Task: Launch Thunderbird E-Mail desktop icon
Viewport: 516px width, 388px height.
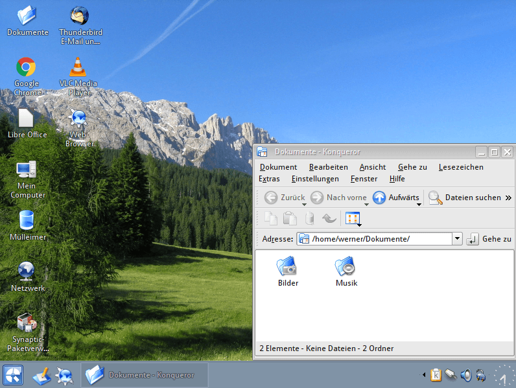Action: coord(80,17)
